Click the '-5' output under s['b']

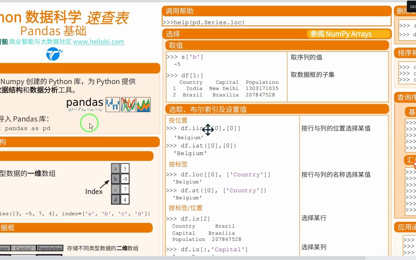coord(177,64)
